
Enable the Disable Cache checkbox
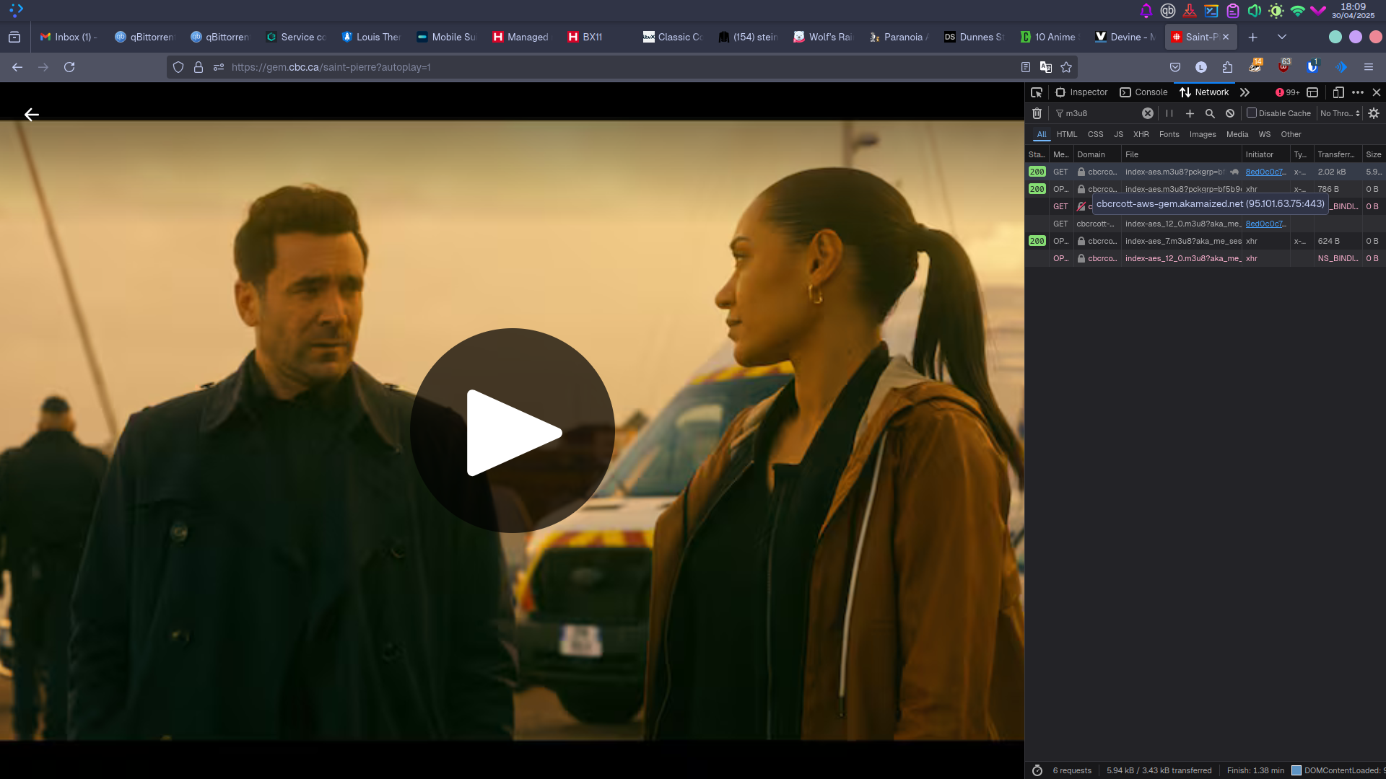(1252, 113)
